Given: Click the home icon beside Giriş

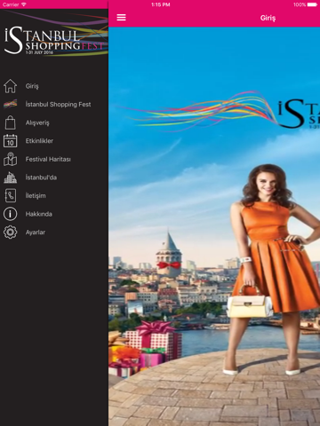Looking at the screenshot, I should click(10, 86).
